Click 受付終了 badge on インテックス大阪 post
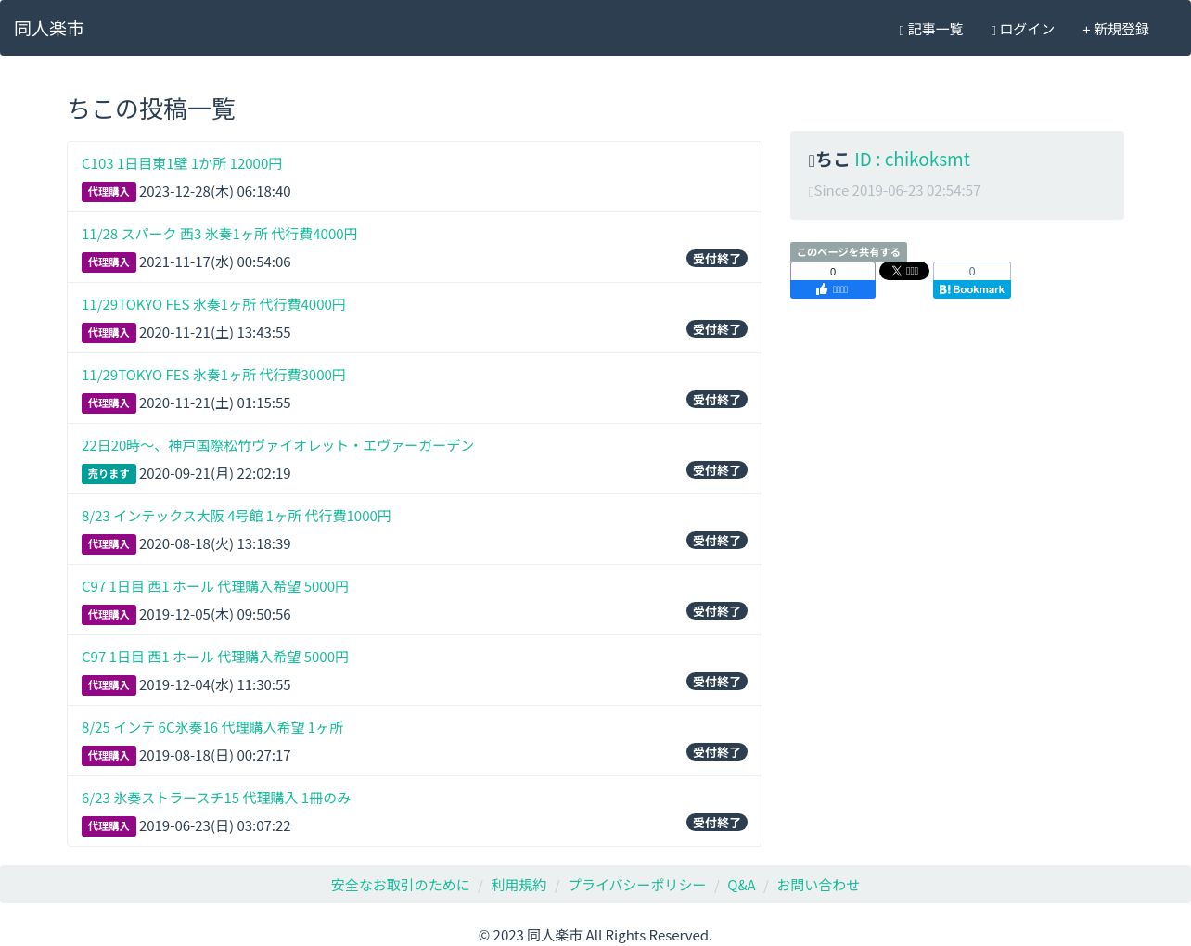 point(717,541)
